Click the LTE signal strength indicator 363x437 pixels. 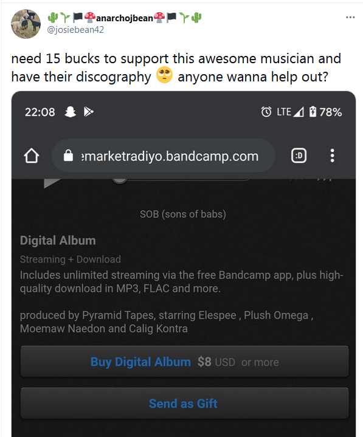click(290, 112)
